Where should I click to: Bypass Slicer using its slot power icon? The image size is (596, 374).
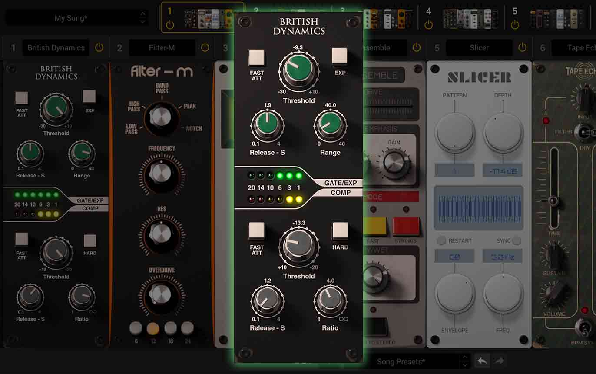tap(523, 48)
